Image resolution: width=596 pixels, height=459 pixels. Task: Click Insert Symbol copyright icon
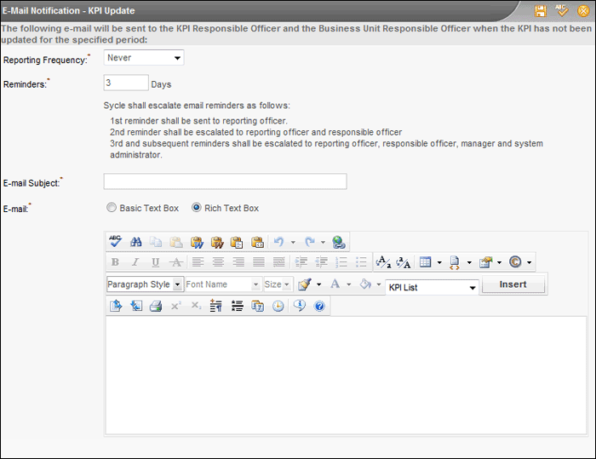coord(515,262)
